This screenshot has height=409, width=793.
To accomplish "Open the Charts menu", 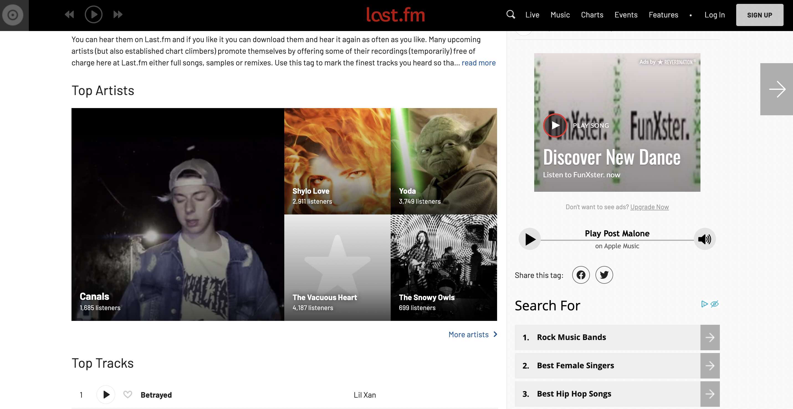I will [x=592, y=14].
